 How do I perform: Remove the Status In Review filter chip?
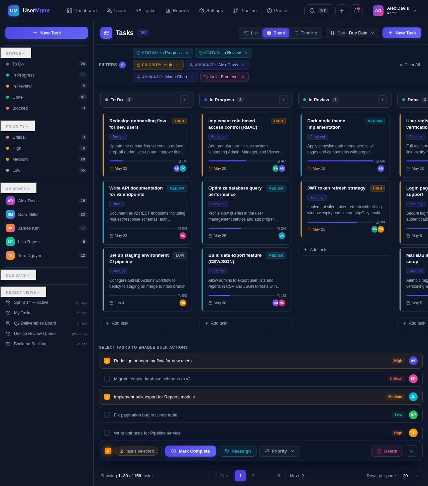point(246,53)
